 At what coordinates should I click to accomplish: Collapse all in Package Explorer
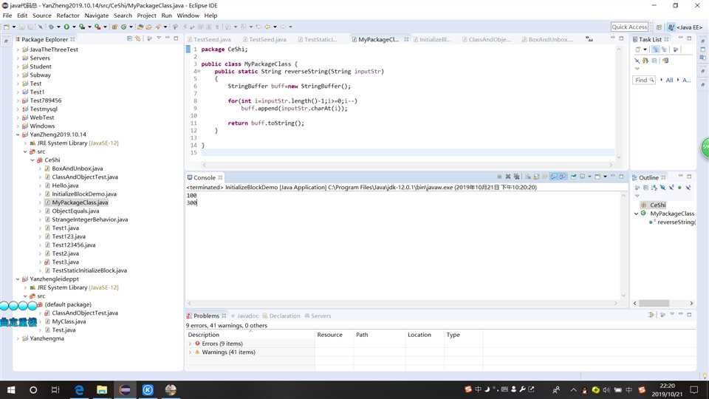(130, 38)
